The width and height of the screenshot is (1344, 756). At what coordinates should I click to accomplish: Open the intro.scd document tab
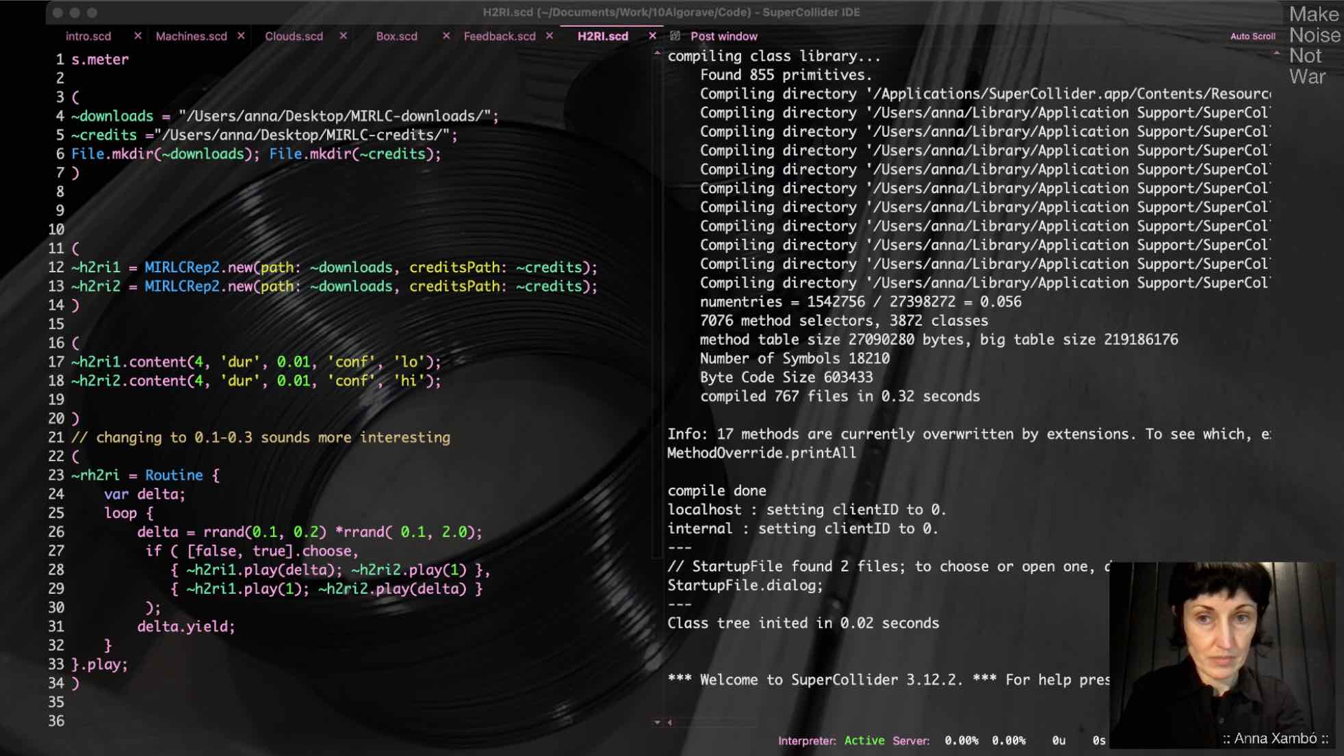(x=88, y=36)
